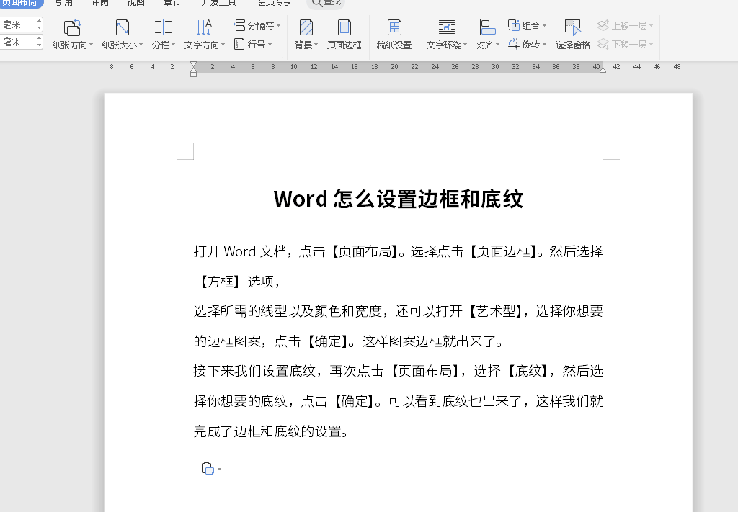738x512 pixels.
Task: Select the 页面布局 ribbon tab
Action: click(19, 3)
